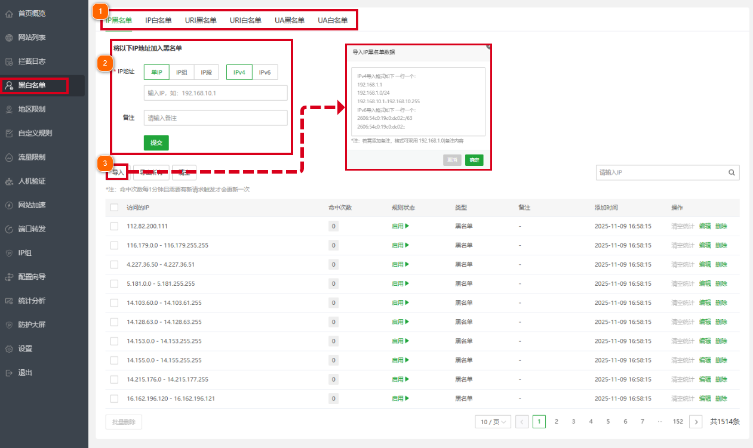Check the box for 116.179.0.0 range
Screen dimensions: 753x448
click(x=115, y=246)
